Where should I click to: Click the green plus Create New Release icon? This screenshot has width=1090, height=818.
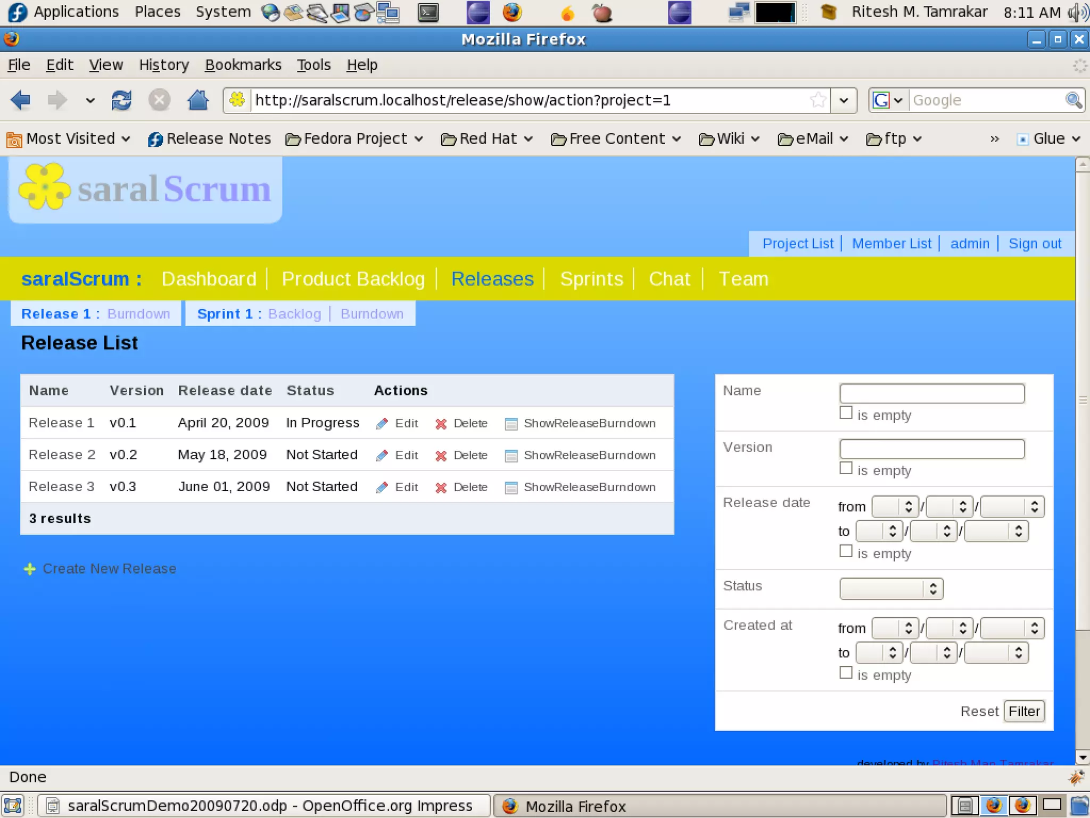[x=30, y=569]
